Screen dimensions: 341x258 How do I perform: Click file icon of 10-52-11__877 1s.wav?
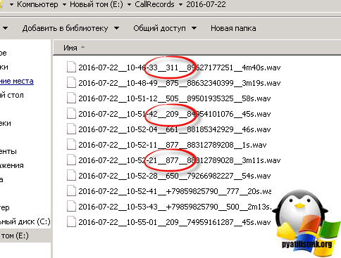[x=71, y=145]
